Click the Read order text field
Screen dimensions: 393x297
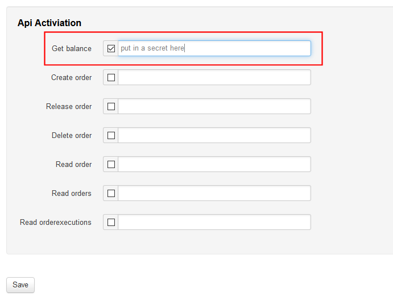[x=214, y=165]
